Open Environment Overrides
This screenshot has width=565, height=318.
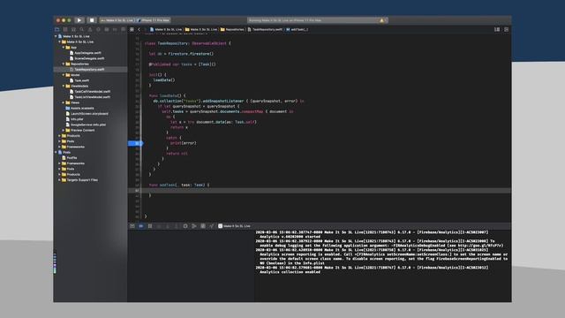coord(203,226)
